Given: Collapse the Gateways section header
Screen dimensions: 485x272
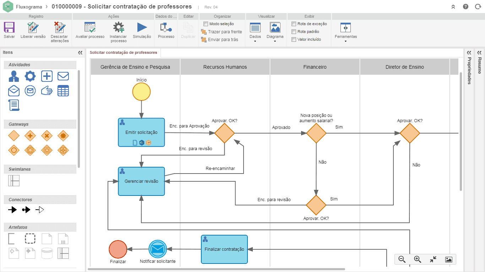Looking at the screenshot, I should (x=40, y=124).
